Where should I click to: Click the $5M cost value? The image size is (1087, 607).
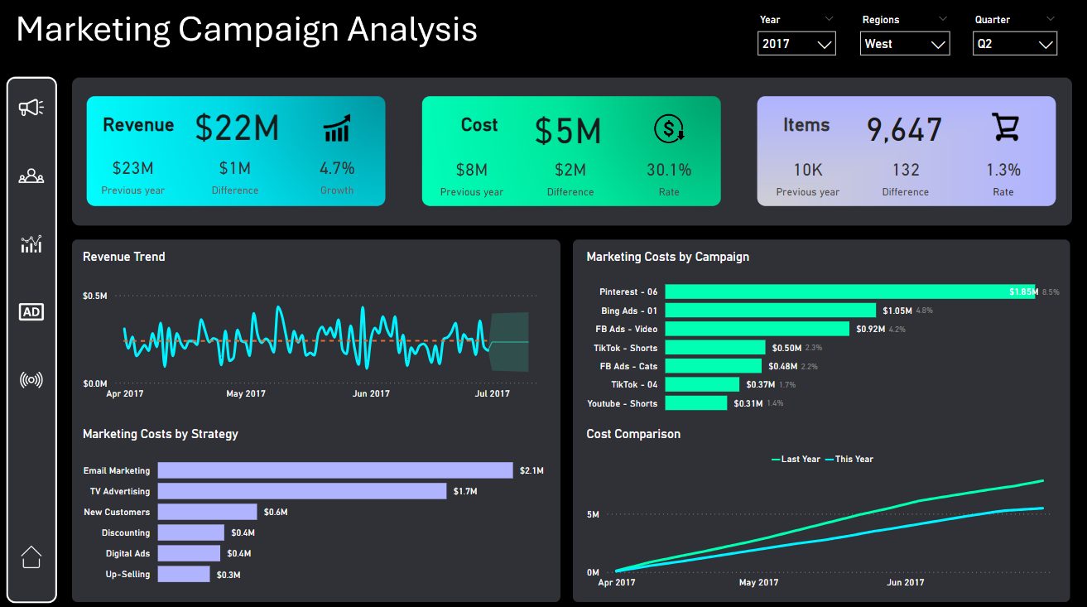coord(568,131)
